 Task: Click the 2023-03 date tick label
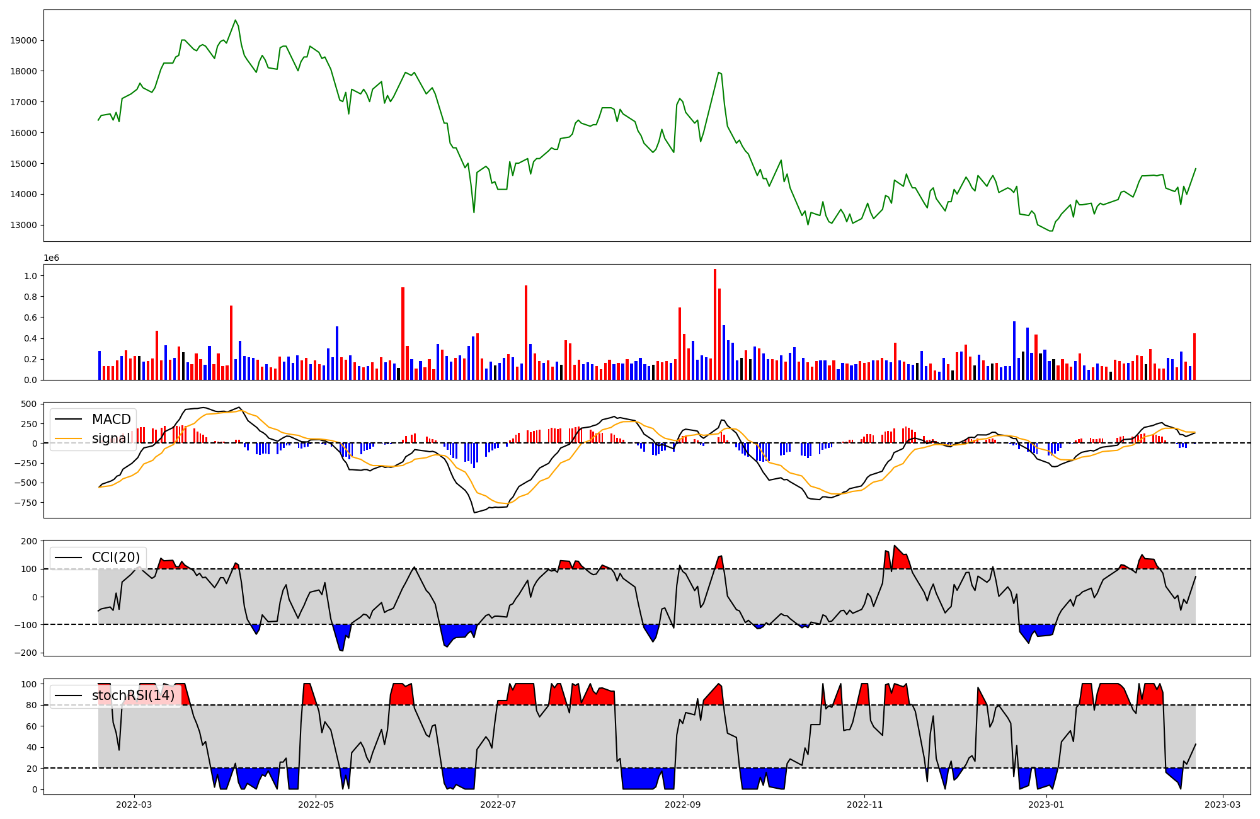coord(1223,805)
